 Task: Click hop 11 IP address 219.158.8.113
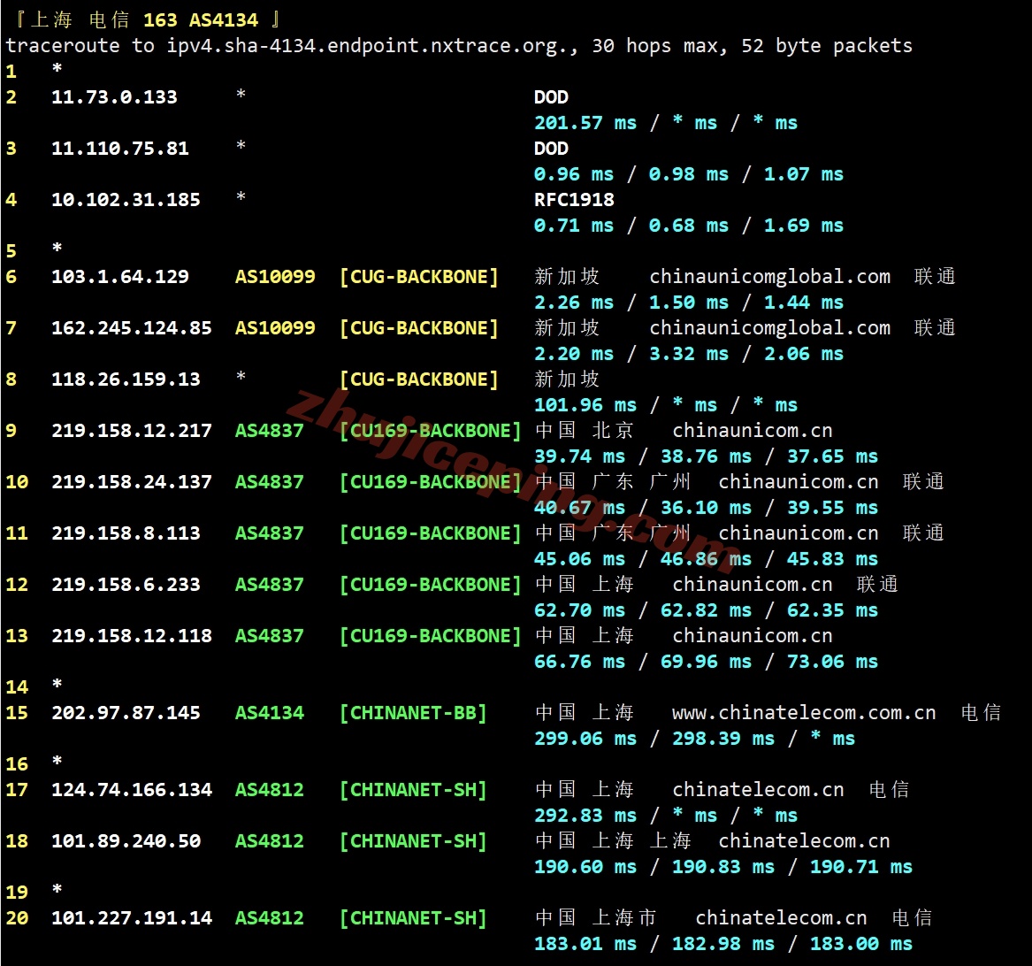tap(126, 533)
